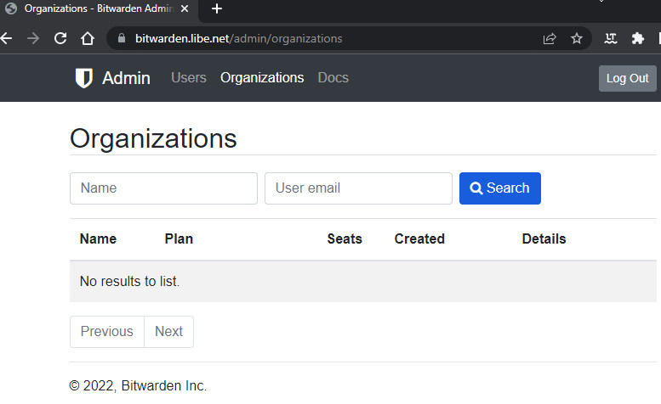
Task: Go to the Previous results page
Action: [x=107, y=332]
